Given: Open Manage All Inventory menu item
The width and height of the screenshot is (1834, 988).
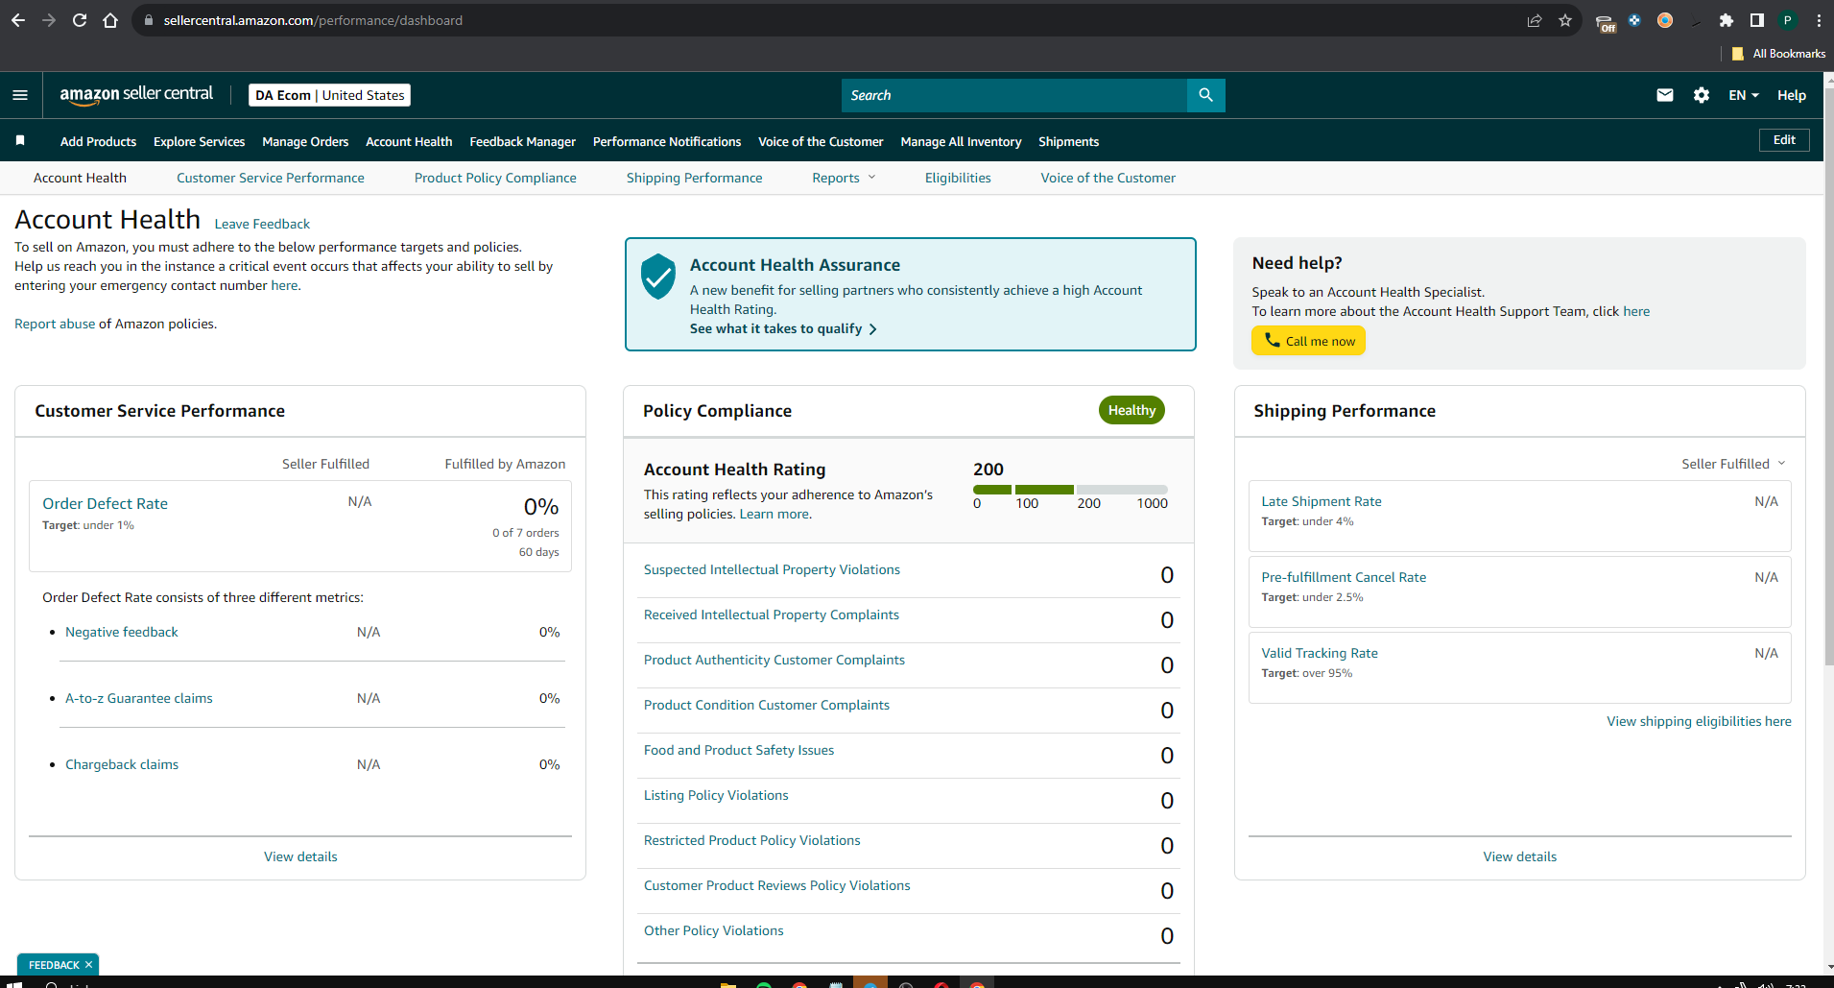Looking at the screenshot, I should pyautogui.click(x=961, y=141).
